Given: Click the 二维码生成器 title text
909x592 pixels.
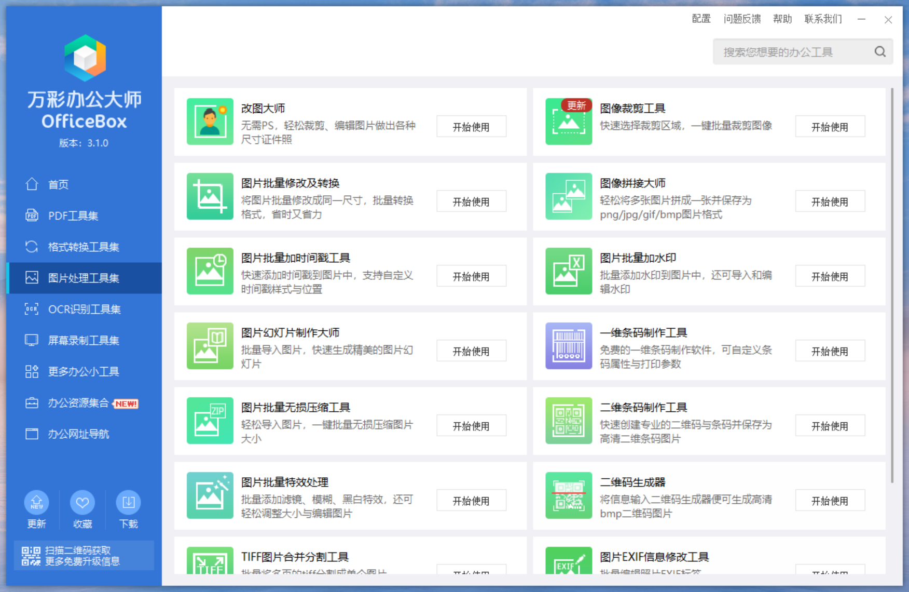Looking at the screenshot, I should click(632, 482).
